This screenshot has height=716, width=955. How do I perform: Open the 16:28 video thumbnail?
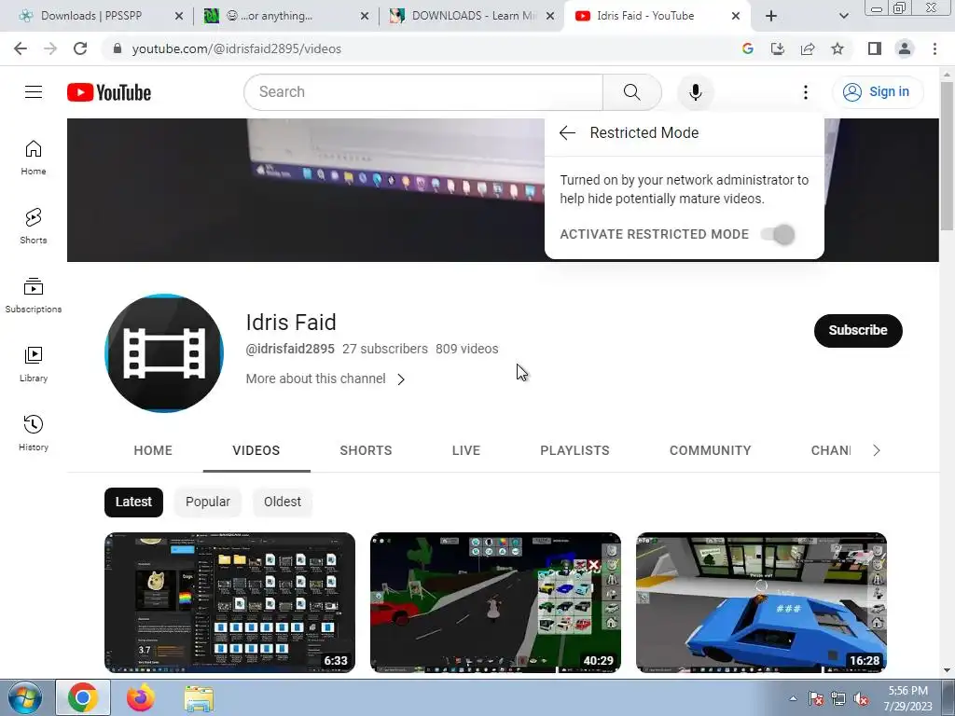coord(761,602)
